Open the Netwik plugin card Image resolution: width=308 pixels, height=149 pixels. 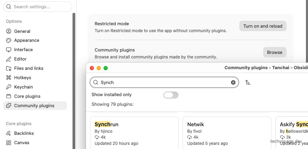227,133
